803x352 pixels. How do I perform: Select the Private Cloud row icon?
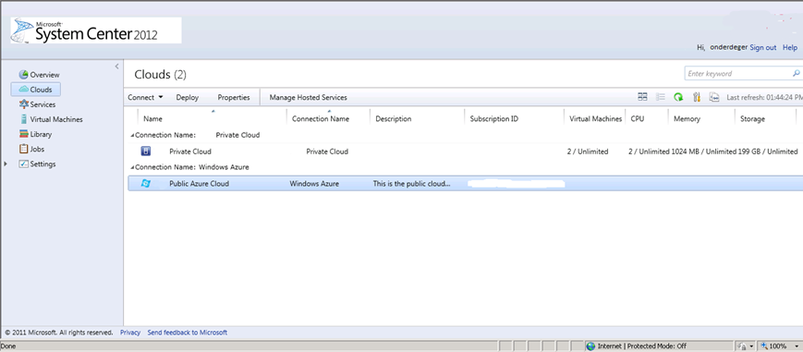click(x=145, y=152)
